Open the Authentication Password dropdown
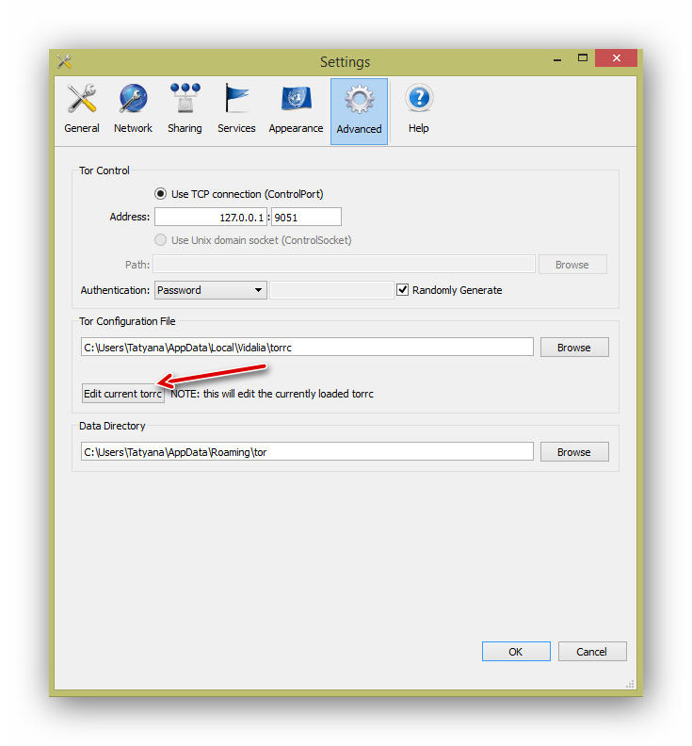 click(x=210, y=290)
